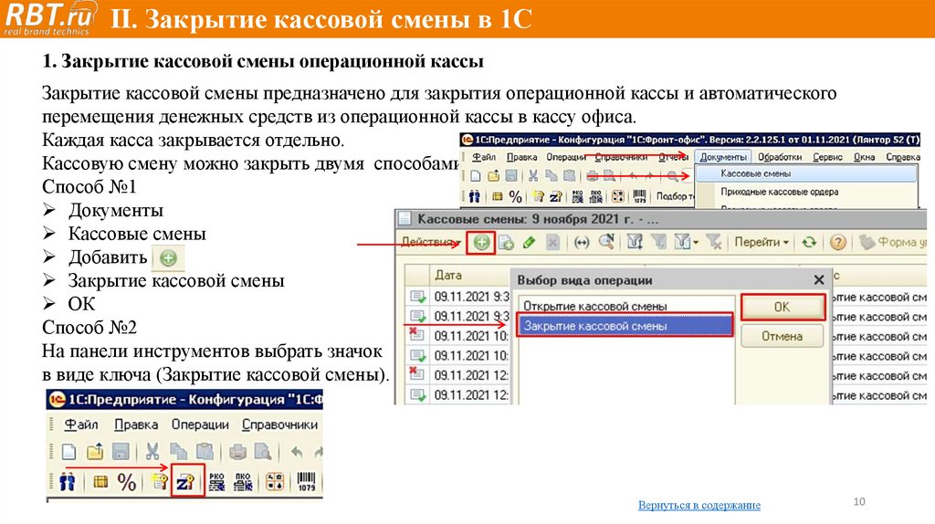
Task: Click the РКО icon in lower 1C window
Action: click(217, 482)
